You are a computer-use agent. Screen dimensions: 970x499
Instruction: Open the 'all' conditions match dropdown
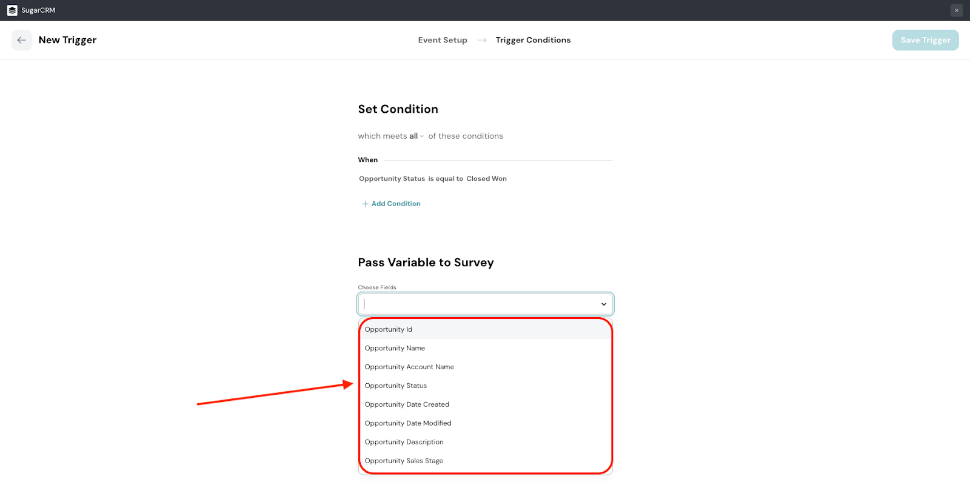[416, 136]
